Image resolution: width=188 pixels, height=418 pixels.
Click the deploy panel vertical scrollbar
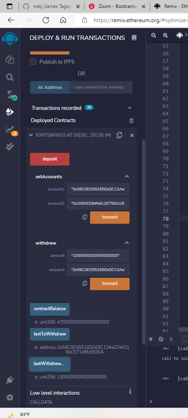[x=144, y=241]
